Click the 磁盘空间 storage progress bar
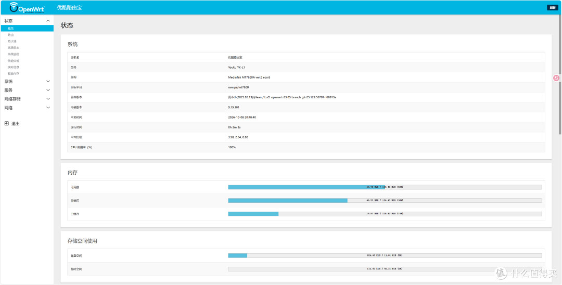This screenshot has width=562, height=285. click(385, 256)
